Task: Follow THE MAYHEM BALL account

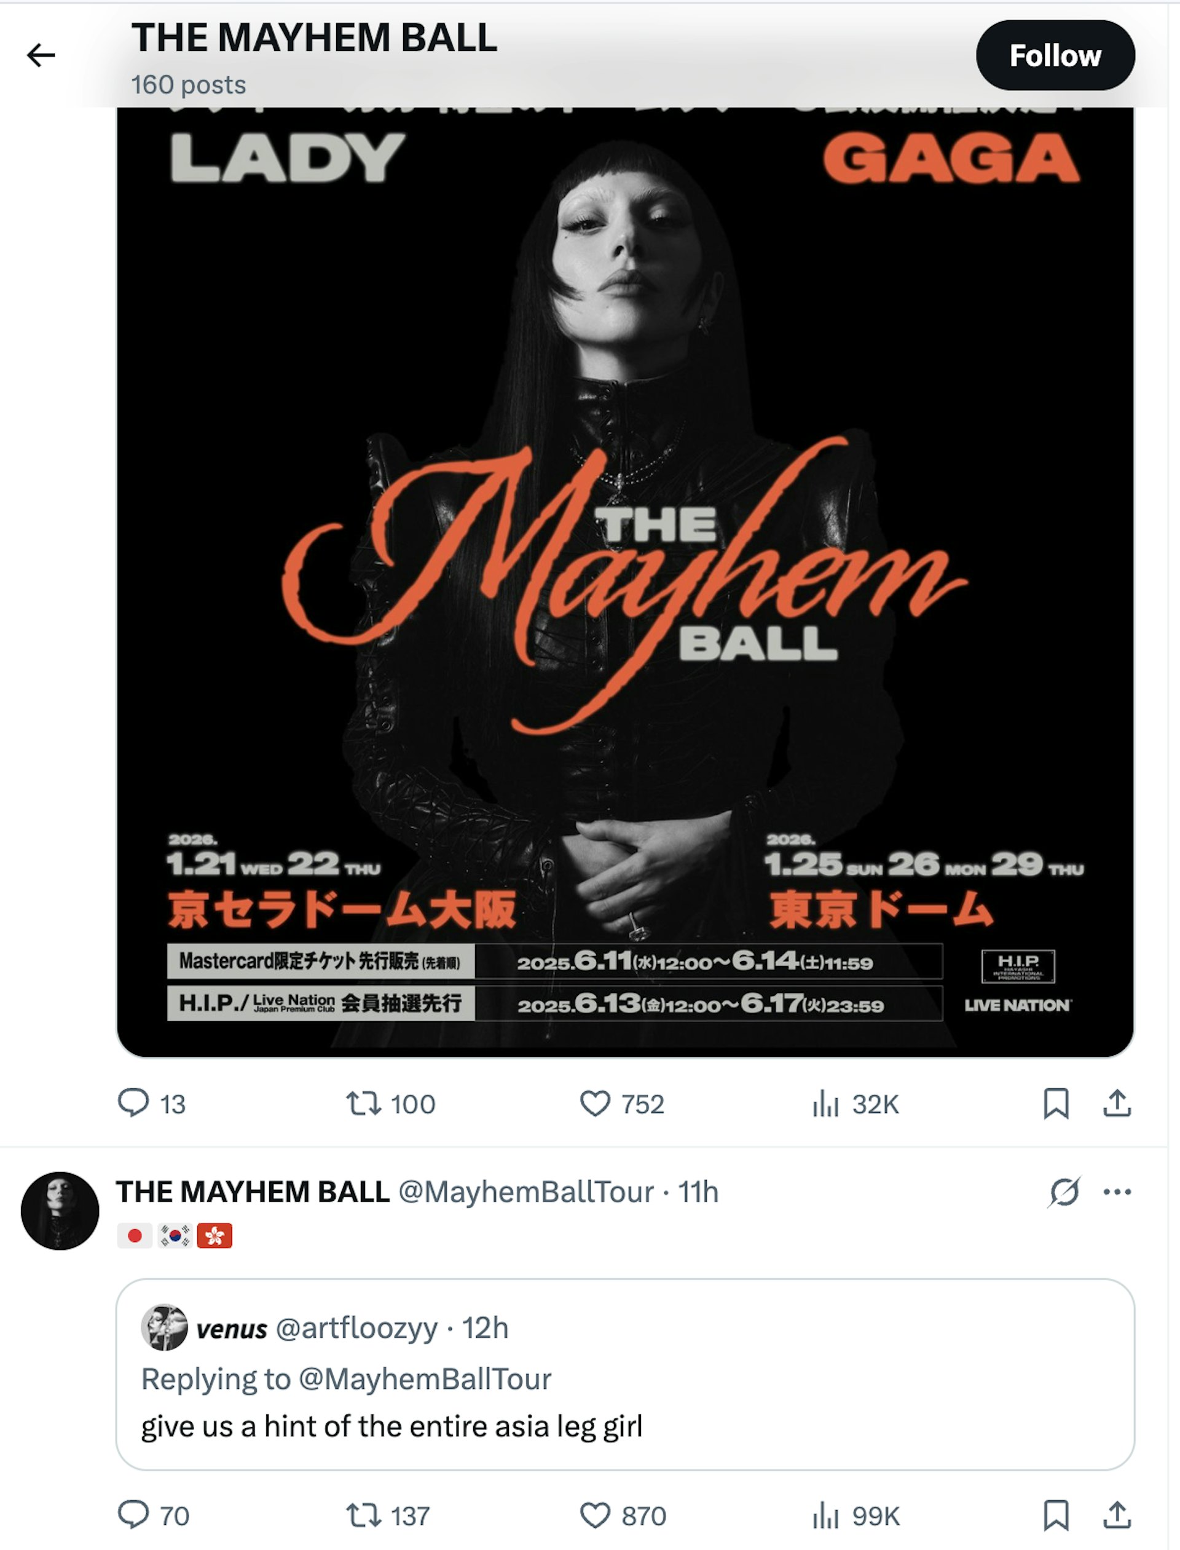Action: click(x=1055, y=55)
